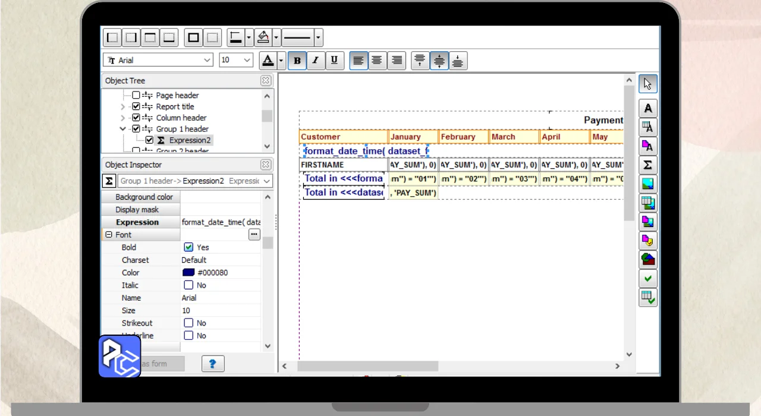The height and width of the screenshot is (416, 761).
Task: Enable the Italic checkbox in Font
Action: (188, 285)
